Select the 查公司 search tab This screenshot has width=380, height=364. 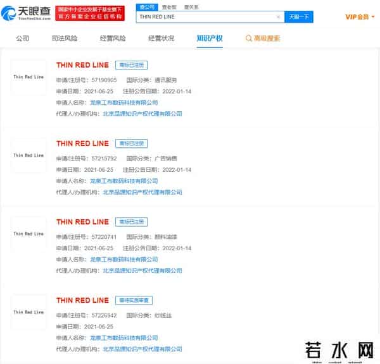coord(147,7)
